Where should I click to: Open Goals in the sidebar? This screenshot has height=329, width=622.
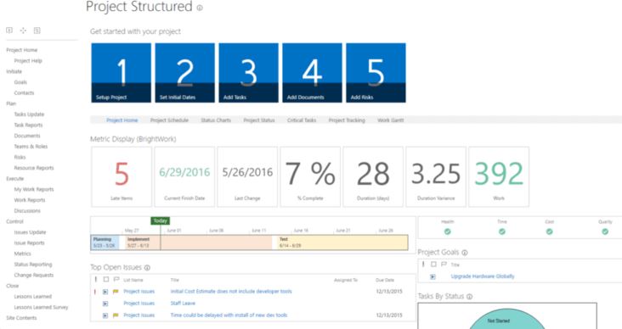[20, 82]
